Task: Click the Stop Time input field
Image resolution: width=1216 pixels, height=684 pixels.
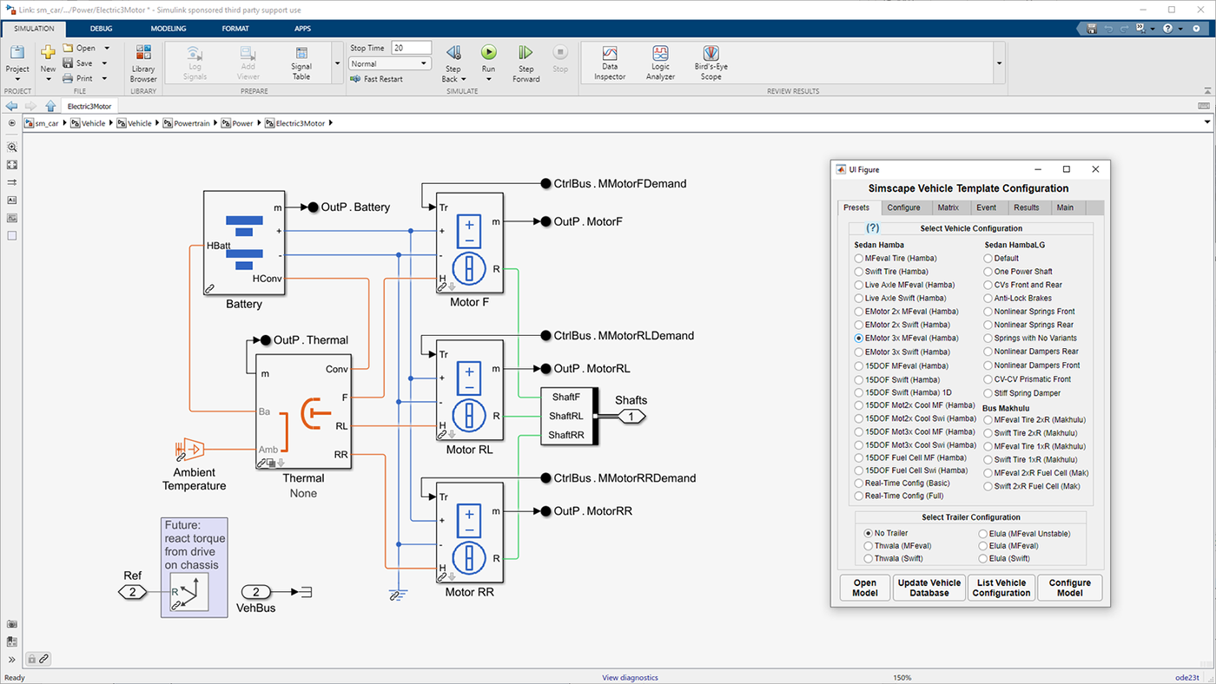Action: pos(411,48)
